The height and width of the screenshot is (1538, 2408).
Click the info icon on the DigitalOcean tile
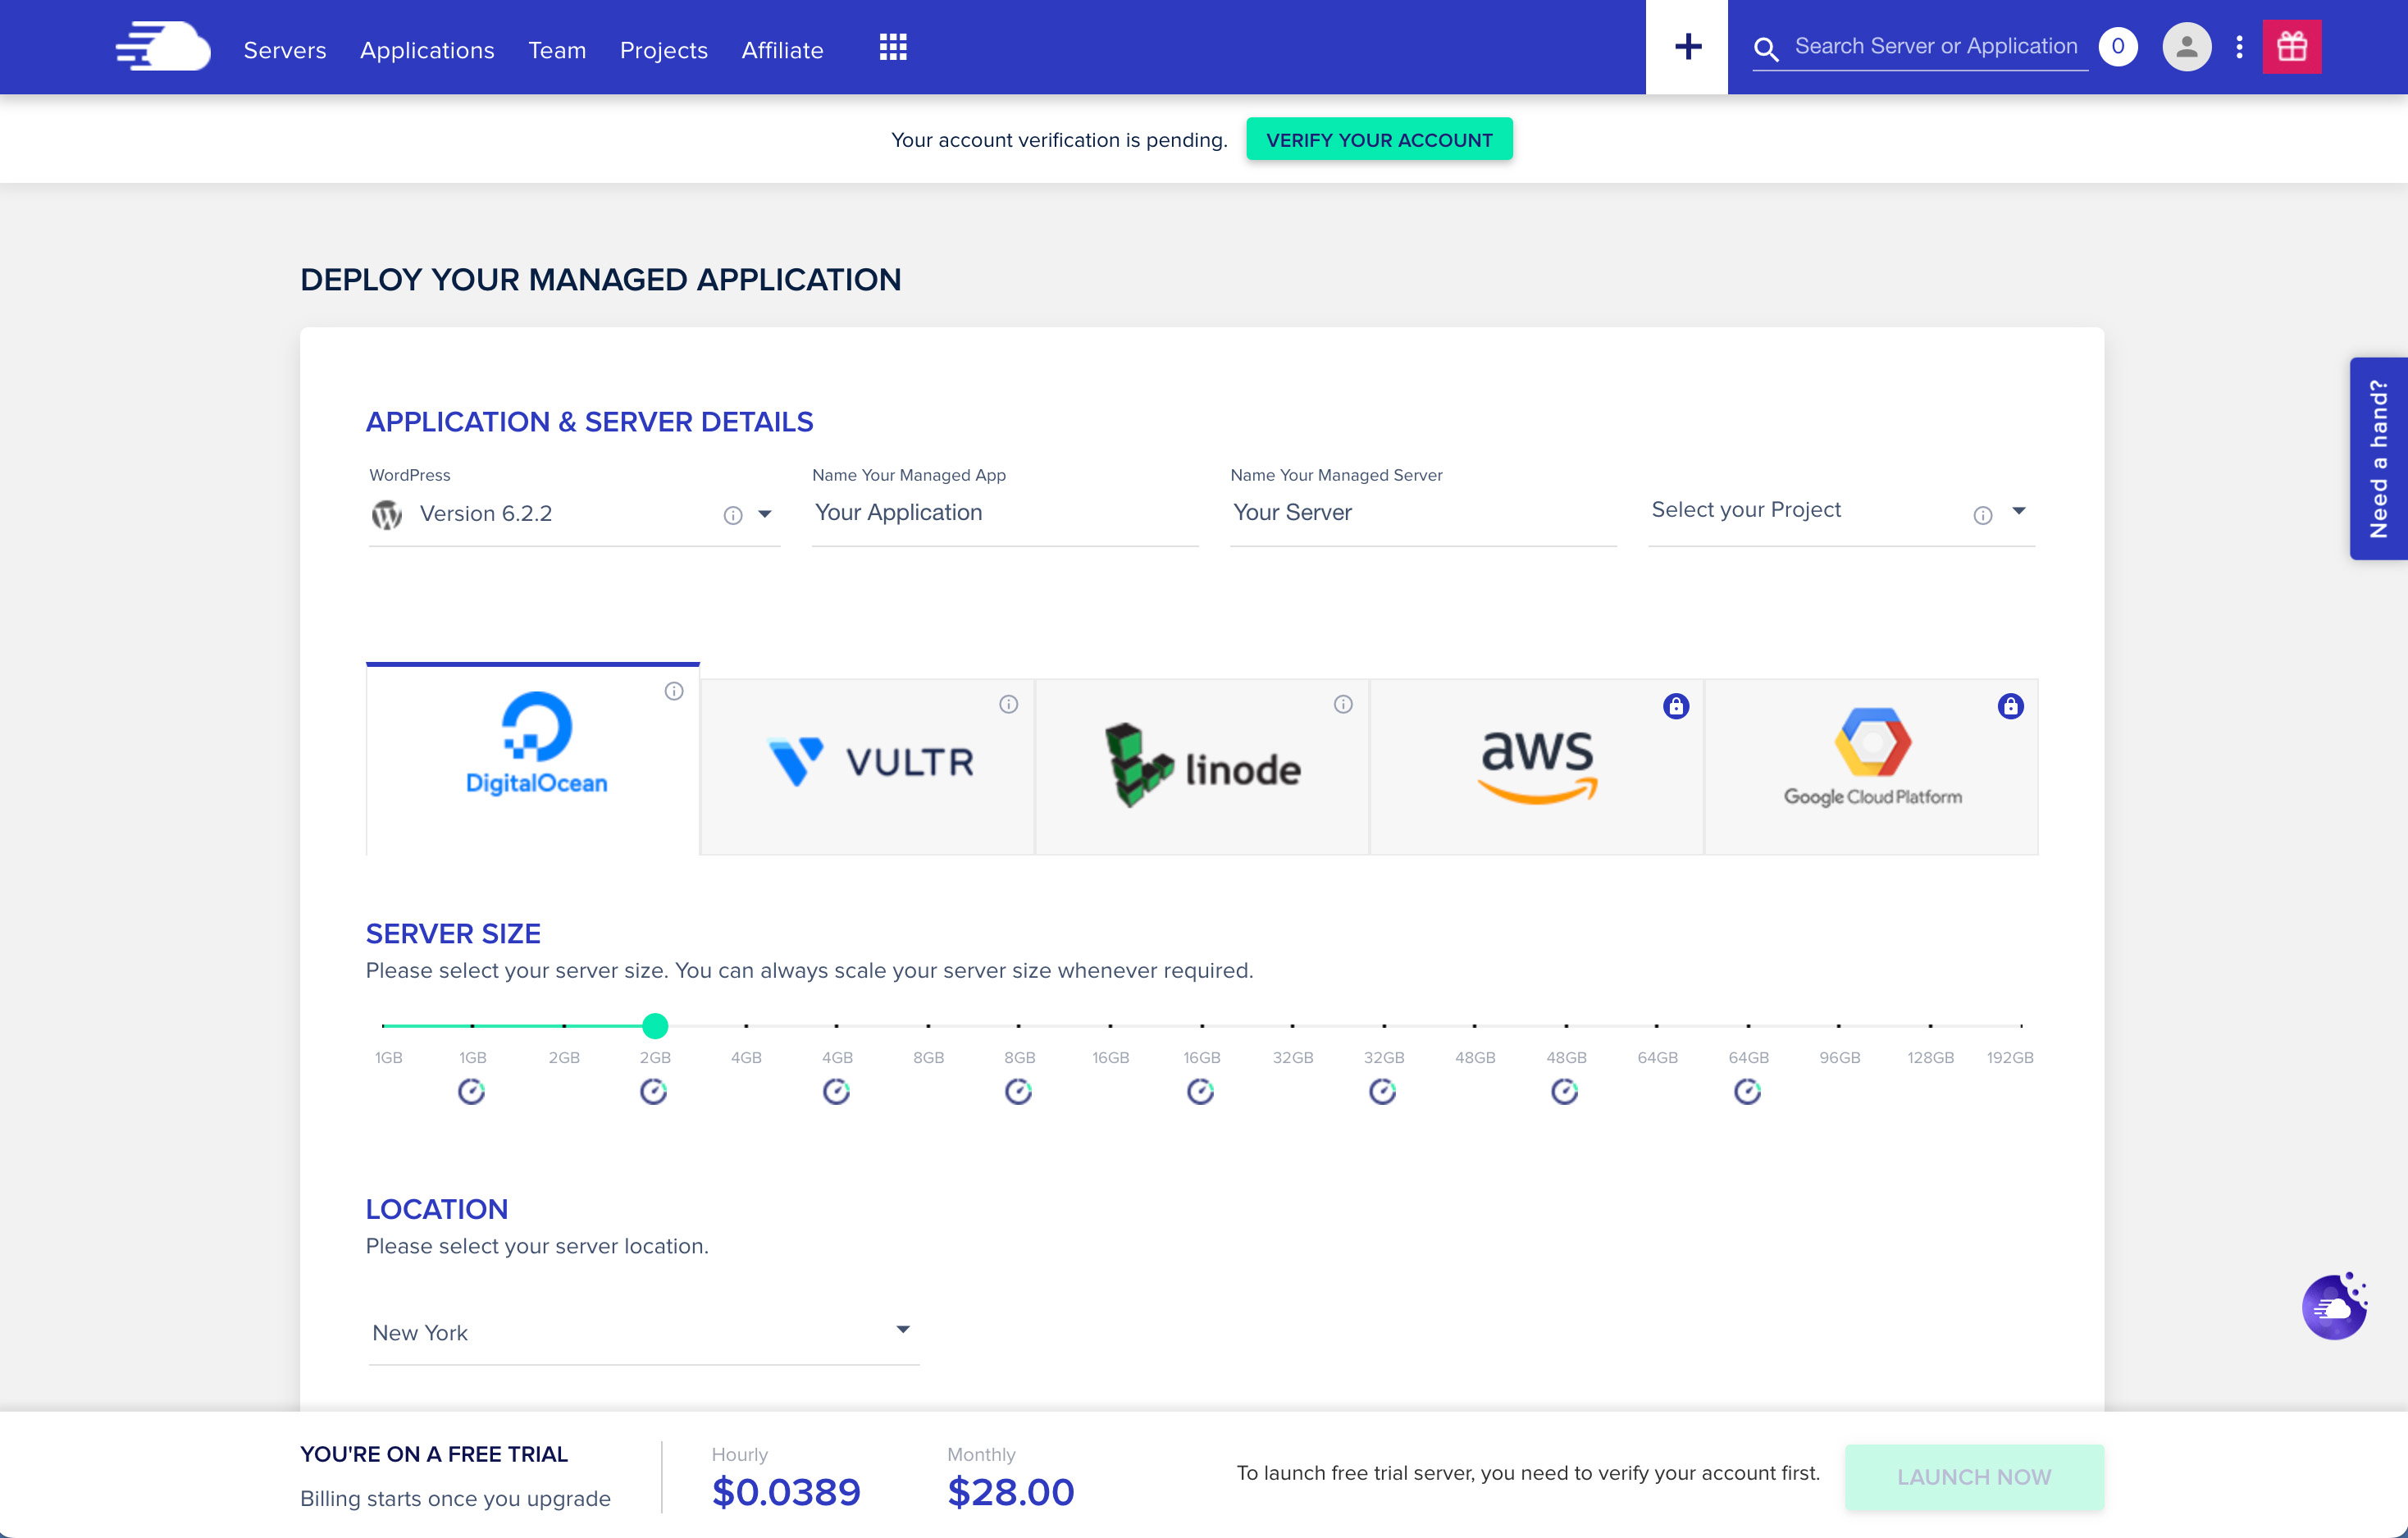tap(672, 690)
